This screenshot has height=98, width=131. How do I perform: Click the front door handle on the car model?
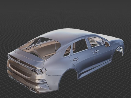point(96,51)
